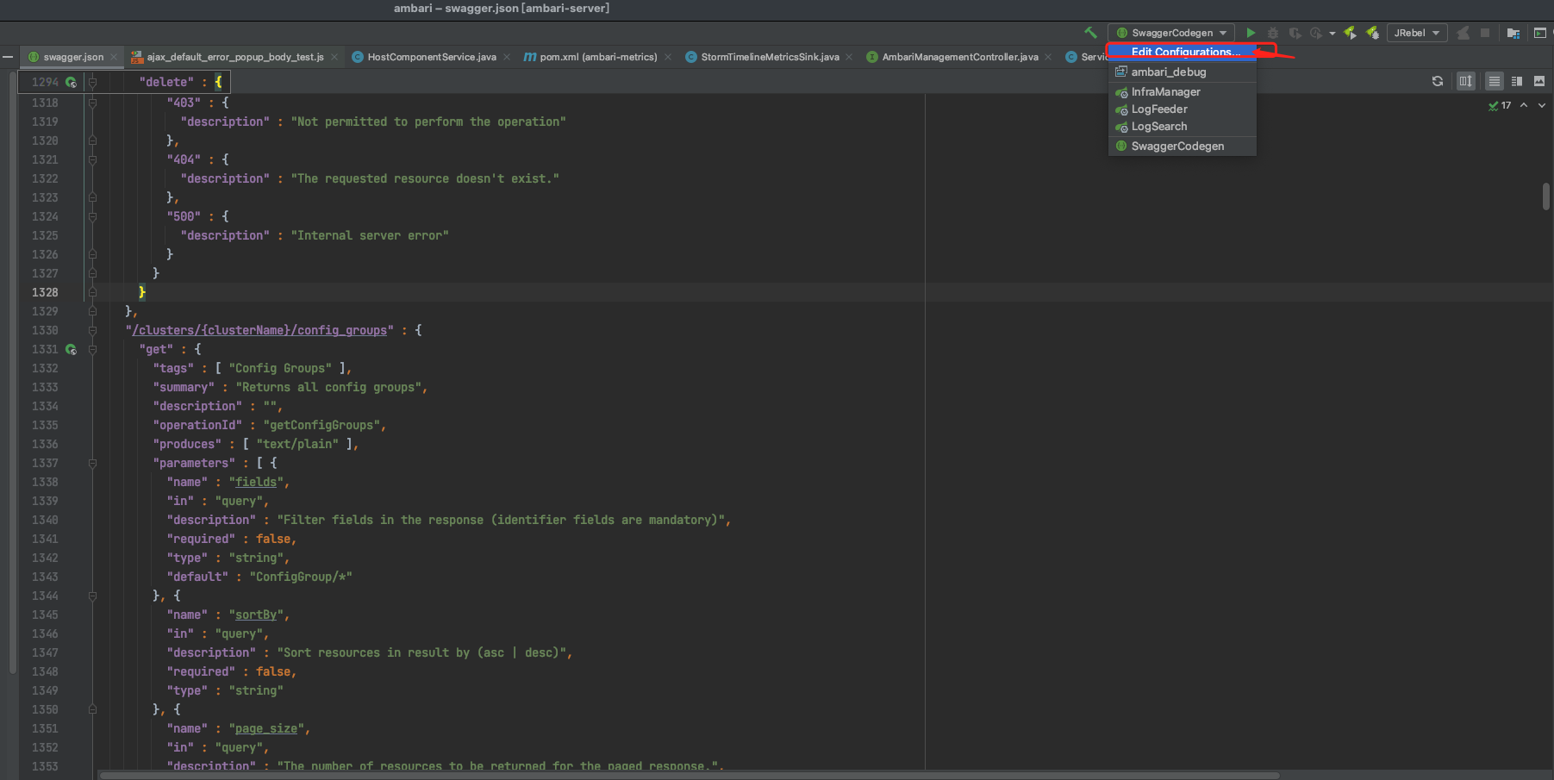1554x780 pixels.
Task: Switch to editor and preview split view
Action: coord(1517,81)
